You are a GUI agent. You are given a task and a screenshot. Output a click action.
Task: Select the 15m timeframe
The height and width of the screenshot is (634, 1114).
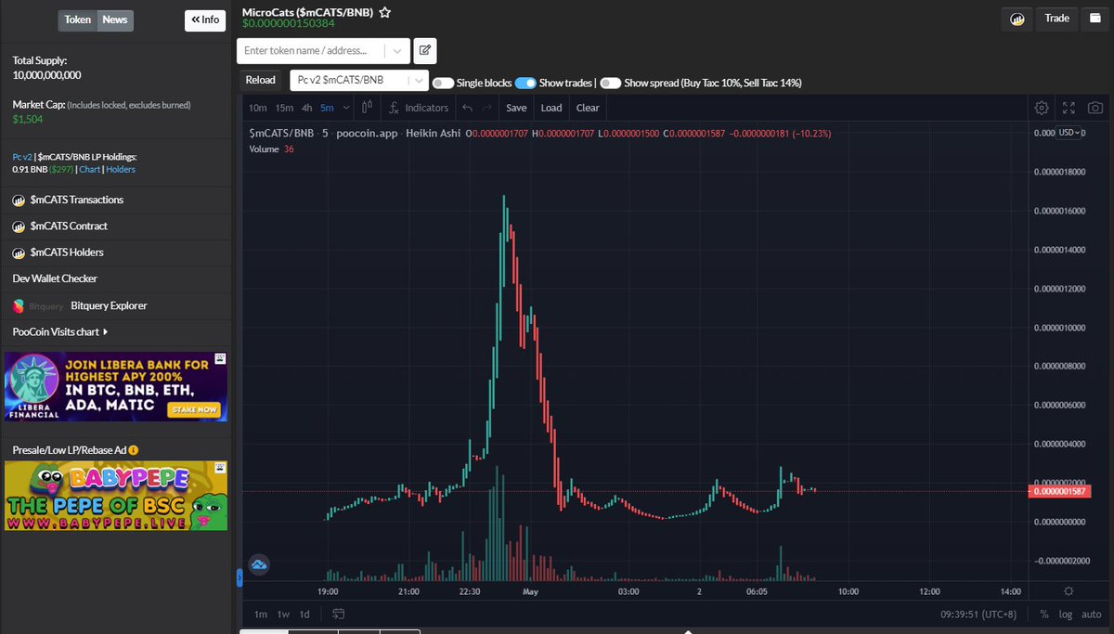tap(284, 108)
